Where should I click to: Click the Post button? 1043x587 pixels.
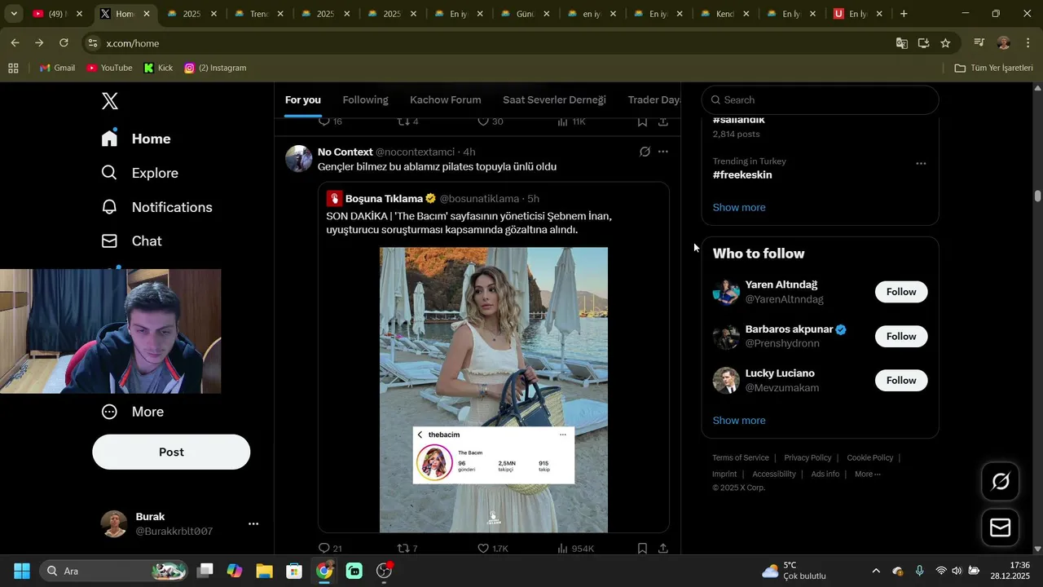[171, 452]
